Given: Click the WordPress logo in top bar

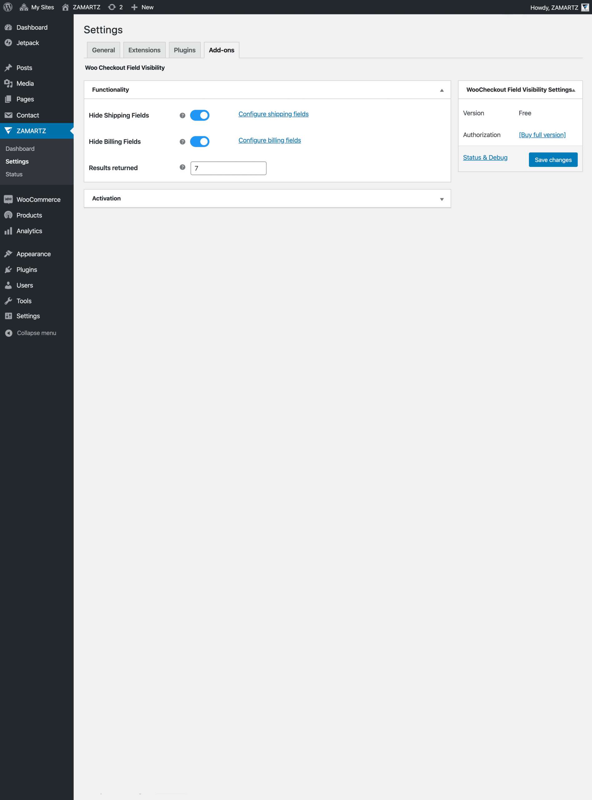Looking at the screenshot, I should click(7, 7).
